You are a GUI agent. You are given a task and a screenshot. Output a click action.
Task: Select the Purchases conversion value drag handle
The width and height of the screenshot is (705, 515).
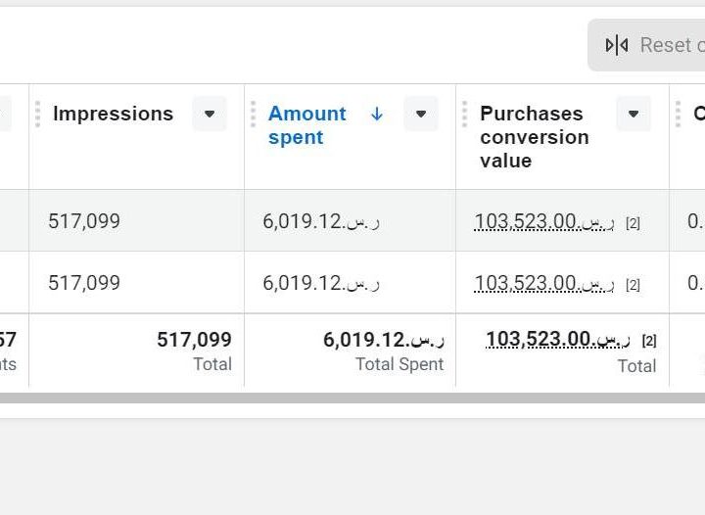[465, 115]
